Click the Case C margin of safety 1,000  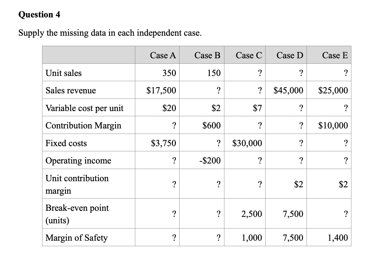tap(252, 238)
